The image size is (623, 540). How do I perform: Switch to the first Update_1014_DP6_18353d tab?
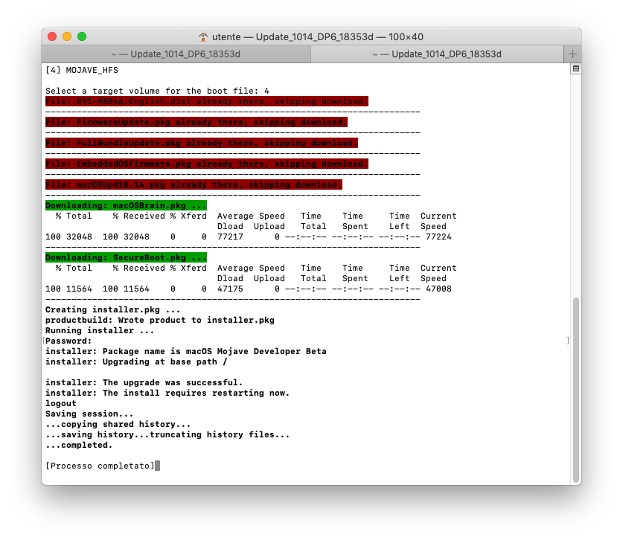pos(176,54)
